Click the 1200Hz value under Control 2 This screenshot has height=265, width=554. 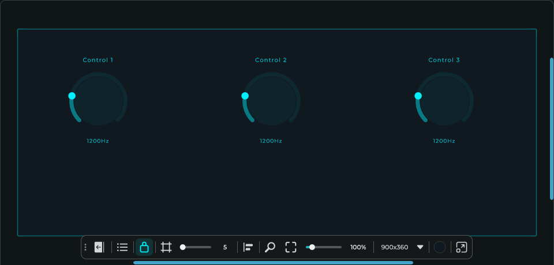pyautogui.click(x=271, y=141)
